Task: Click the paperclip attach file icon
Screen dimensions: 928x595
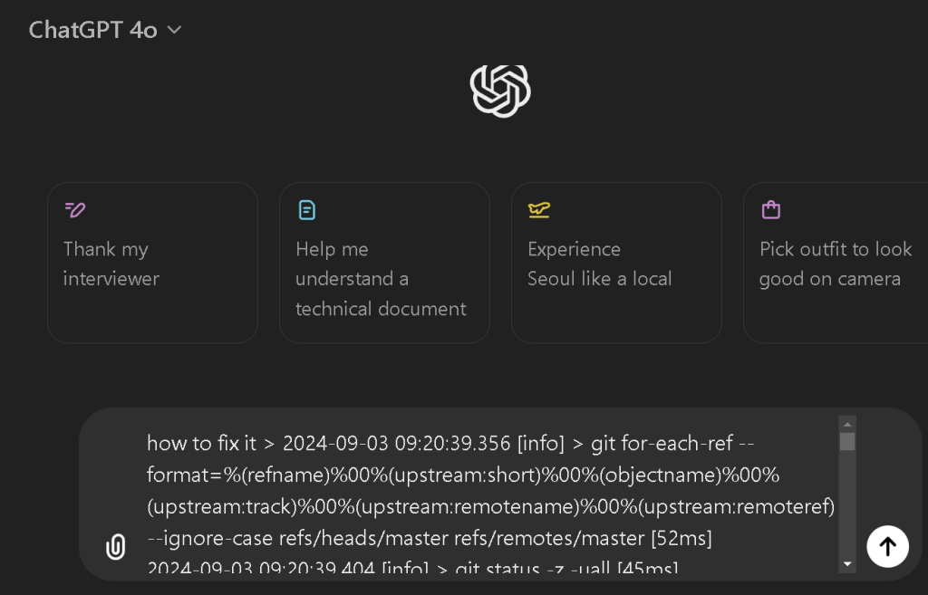Action: (x=115, y=546)
